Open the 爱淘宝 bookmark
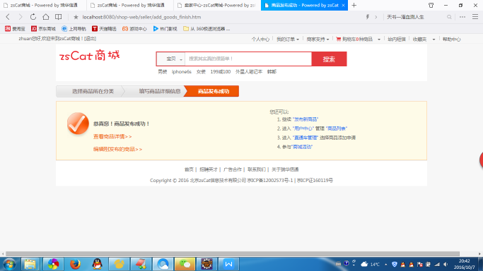The image size is (483, 271). [15, 28]
